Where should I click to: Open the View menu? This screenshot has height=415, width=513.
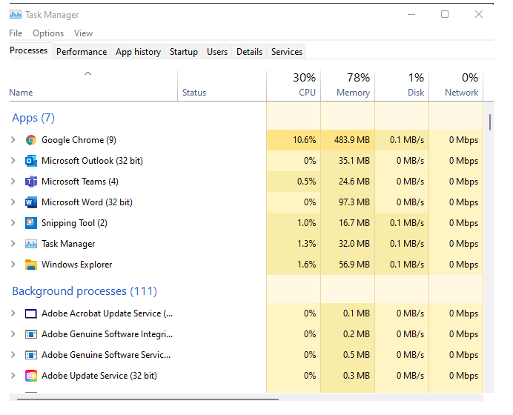click(x=83, y=33)
